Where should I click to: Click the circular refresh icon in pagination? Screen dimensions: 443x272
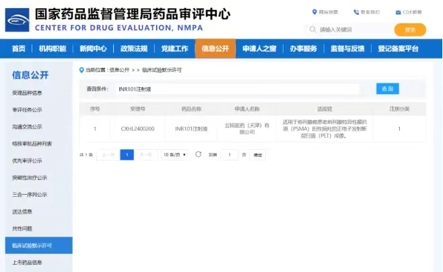(x=199, y=154)
